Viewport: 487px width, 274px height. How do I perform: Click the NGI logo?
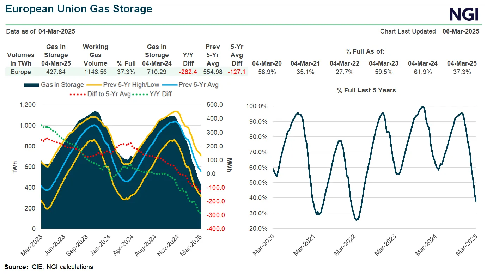[464, 14]
